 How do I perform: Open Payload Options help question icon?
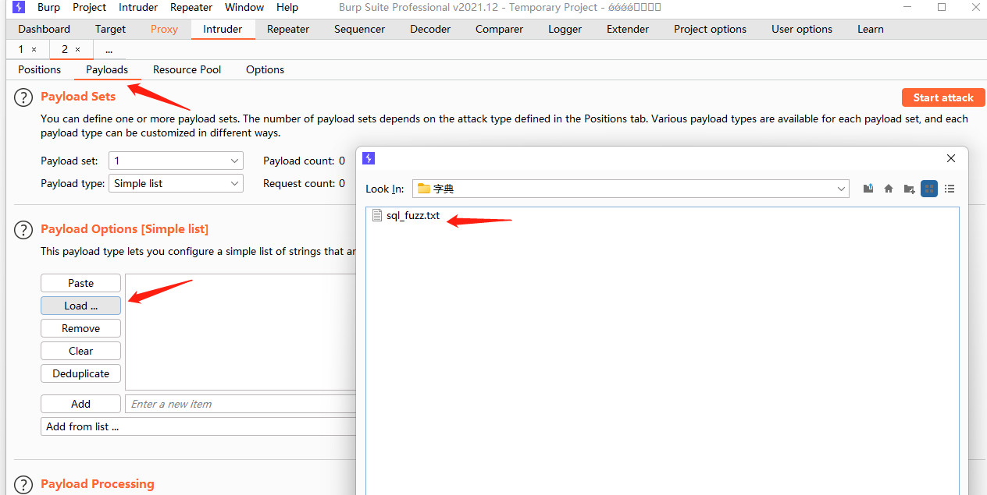click(23, 230)
